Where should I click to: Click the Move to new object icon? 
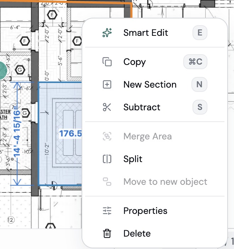pos(107,182)
